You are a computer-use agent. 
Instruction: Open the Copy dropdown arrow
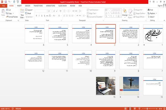tap(13, 14)
